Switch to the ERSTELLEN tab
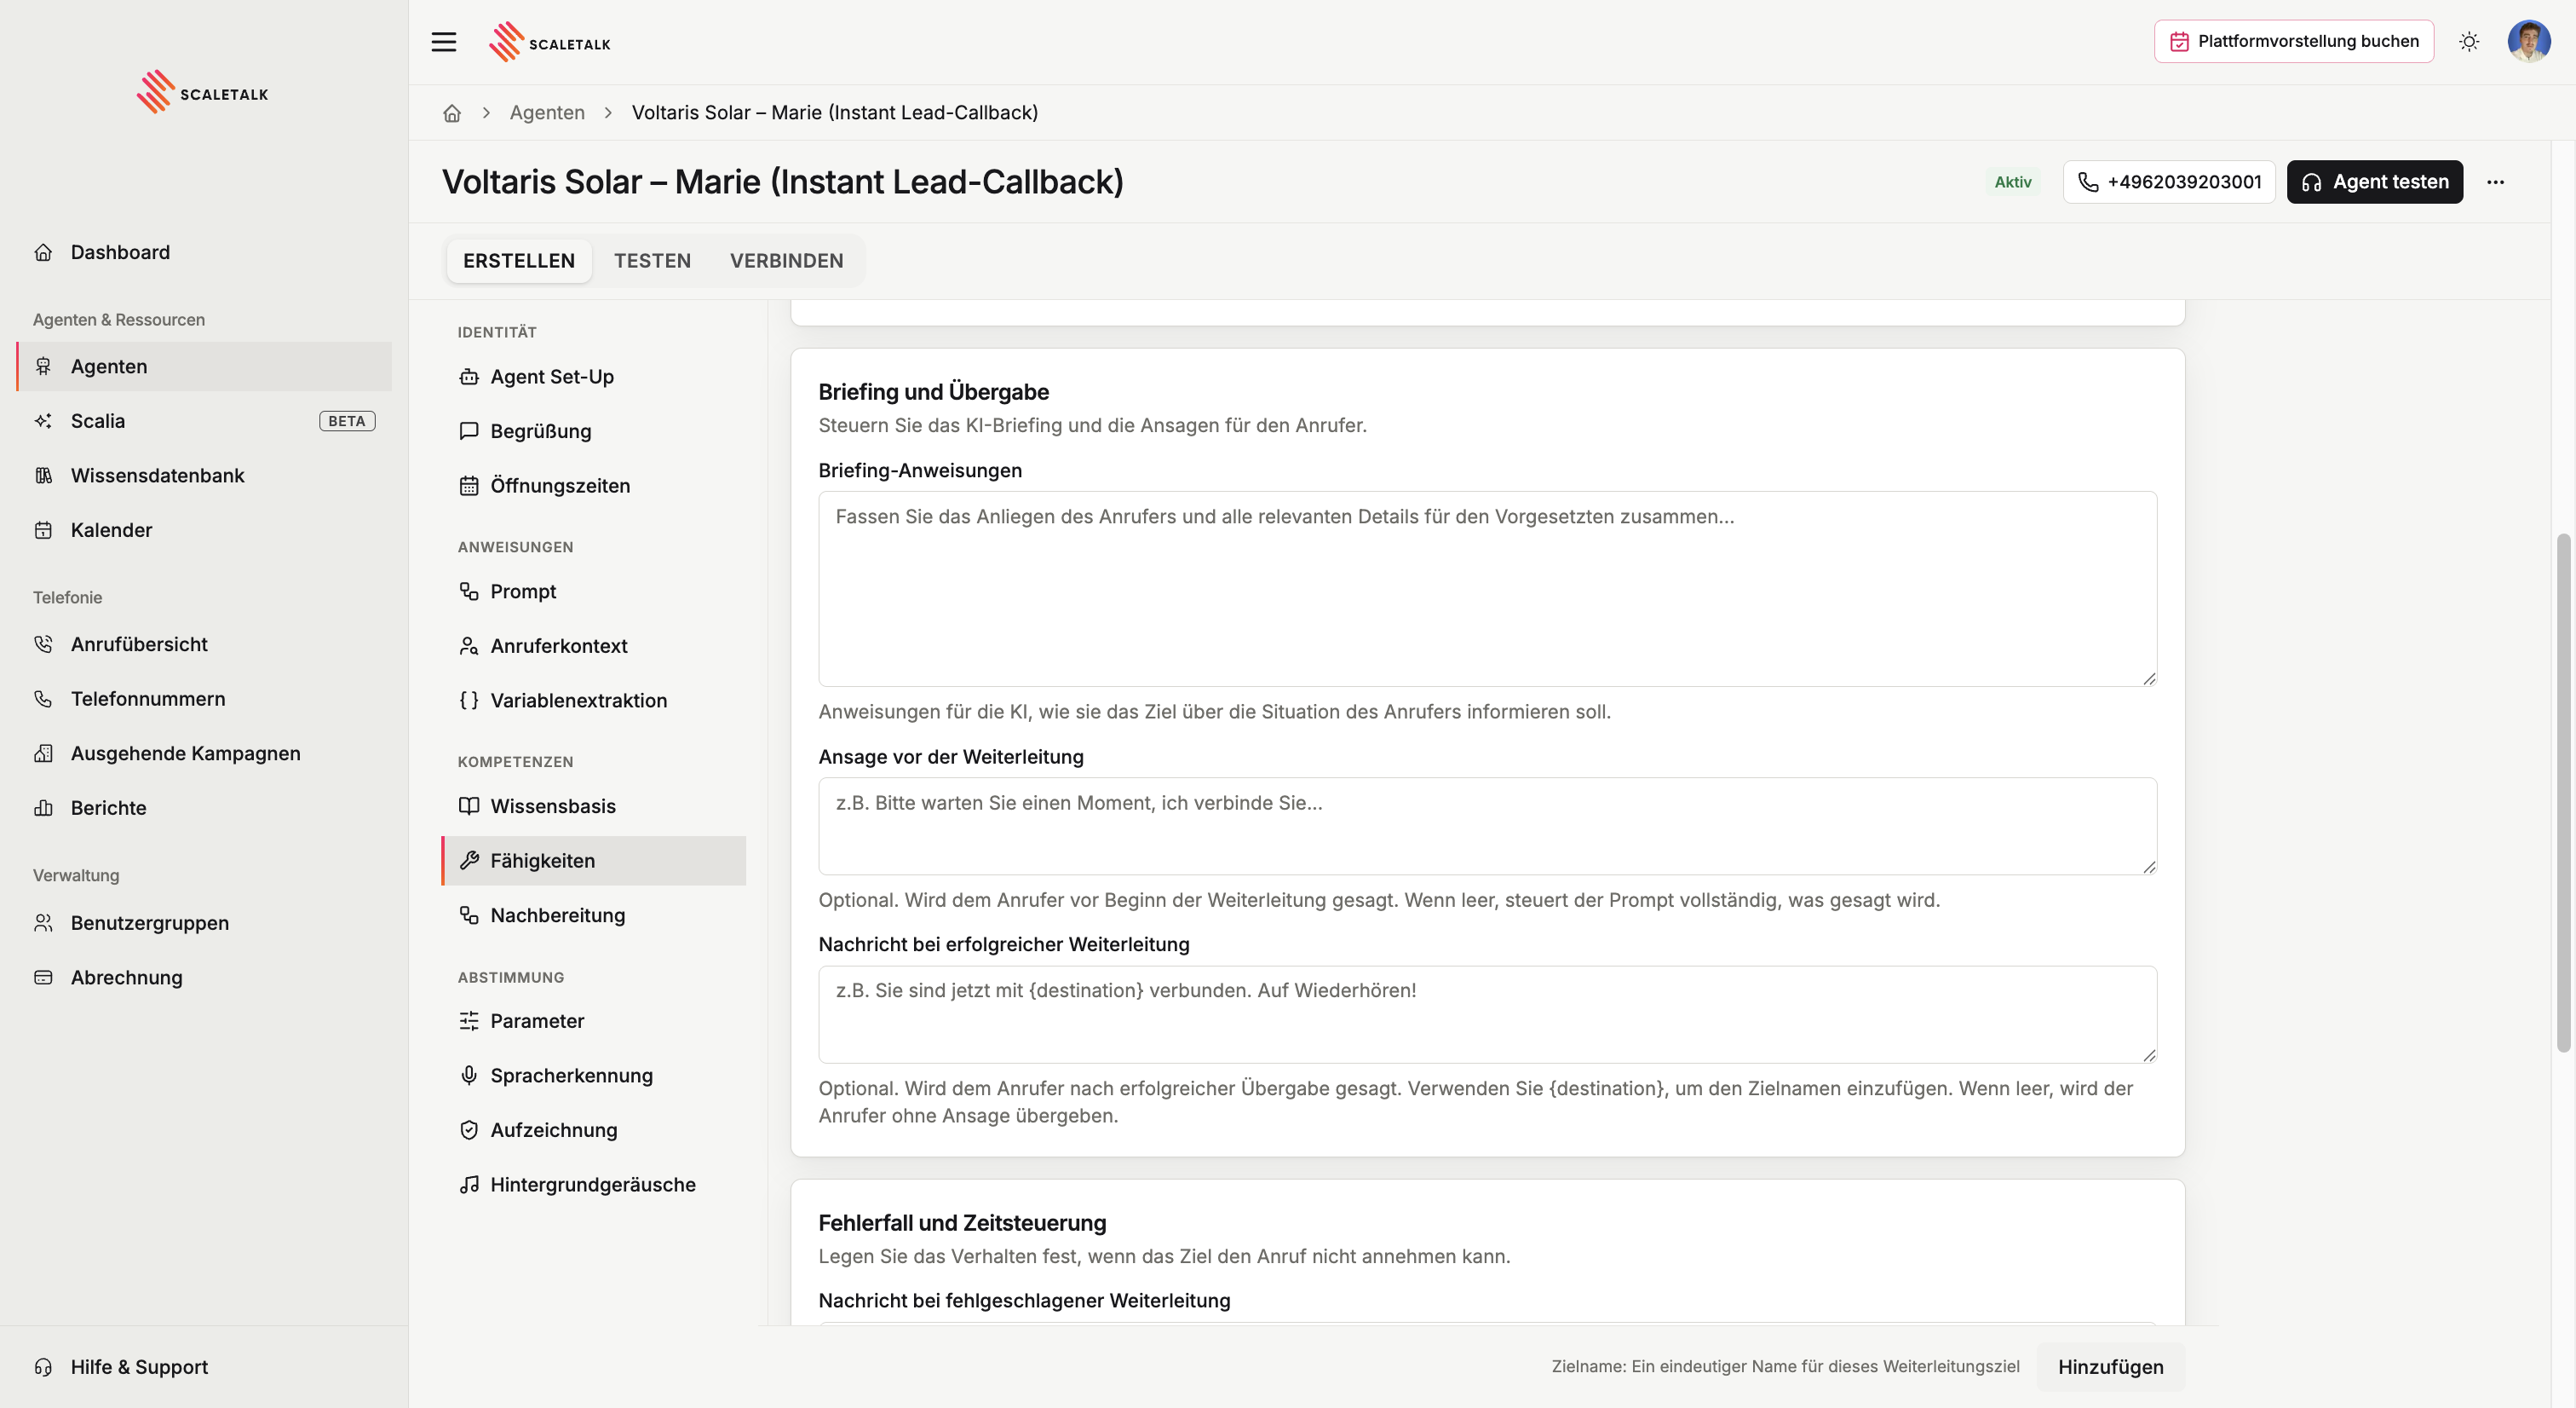The height and width of the screenshot is (1408, 2576). point(519,261)
